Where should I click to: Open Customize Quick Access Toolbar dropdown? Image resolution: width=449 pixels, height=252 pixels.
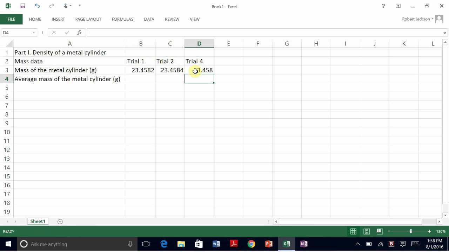click(x=80, y=6)
